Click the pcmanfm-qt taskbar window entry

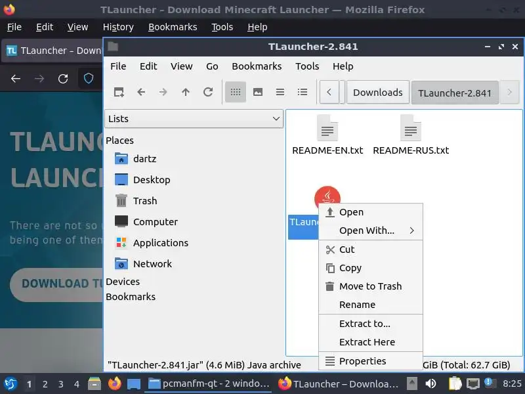208,384
